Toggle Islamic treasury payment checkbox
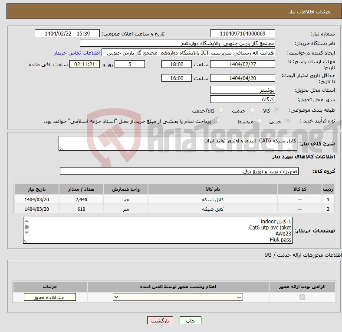The image size is (342, 332). coord(217,120)
